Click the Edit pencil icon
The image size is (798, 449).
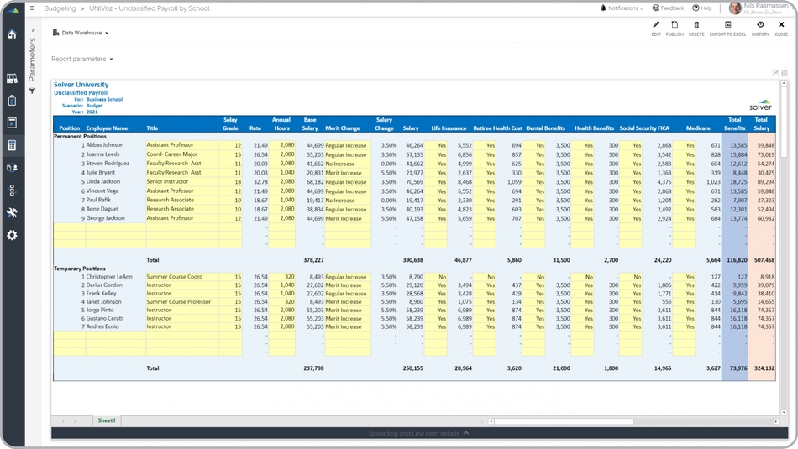coord(656,29)
